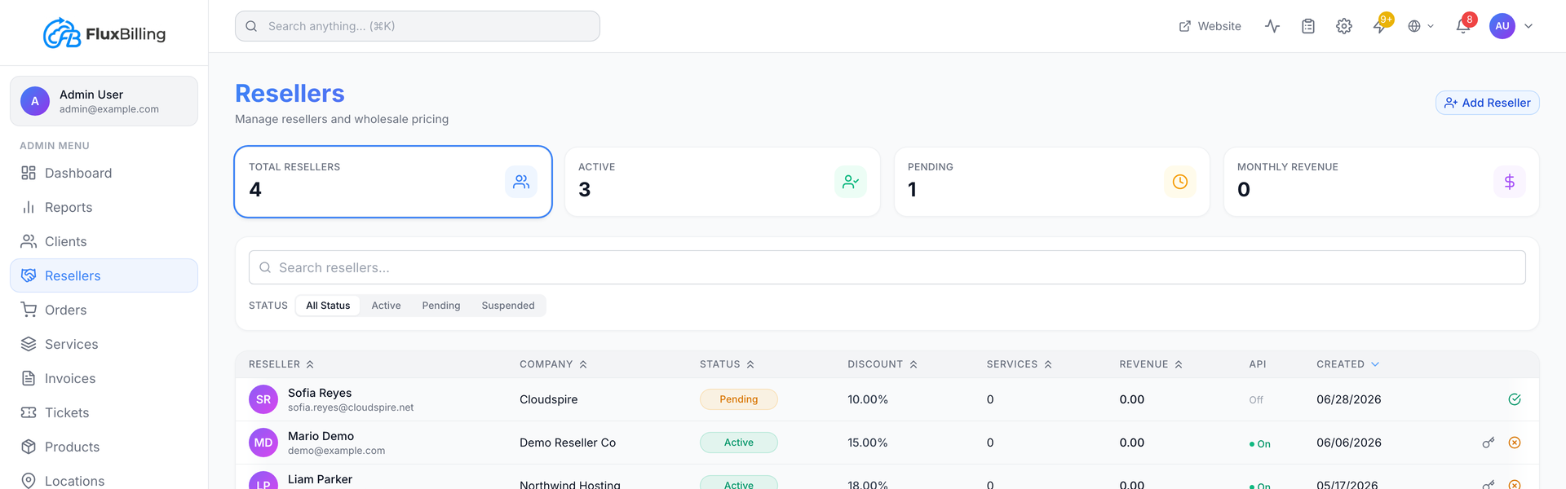Sort table by Created column

[1347, 364]
